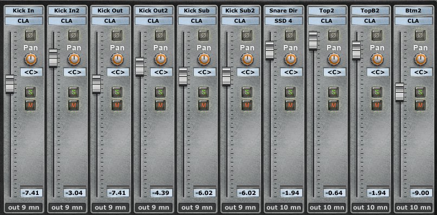Select the Kick Sub channel name label
Screen dimensions: 437x215
tap(197, 11)
